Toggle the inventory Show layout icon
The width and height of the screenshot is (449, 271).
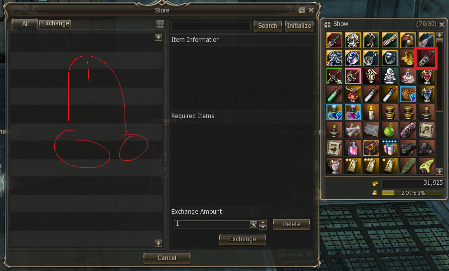pyautogui.click(x=327, y=24)
